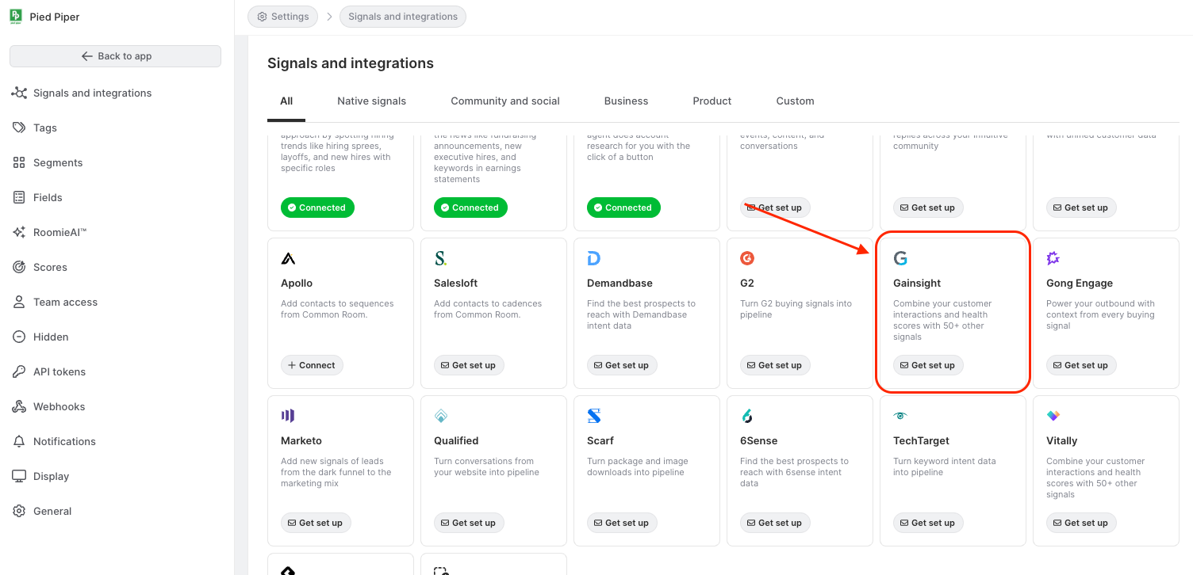Click the Team access person icon
This screenshot has width=1193, height=575.
[x=19, y=302]
